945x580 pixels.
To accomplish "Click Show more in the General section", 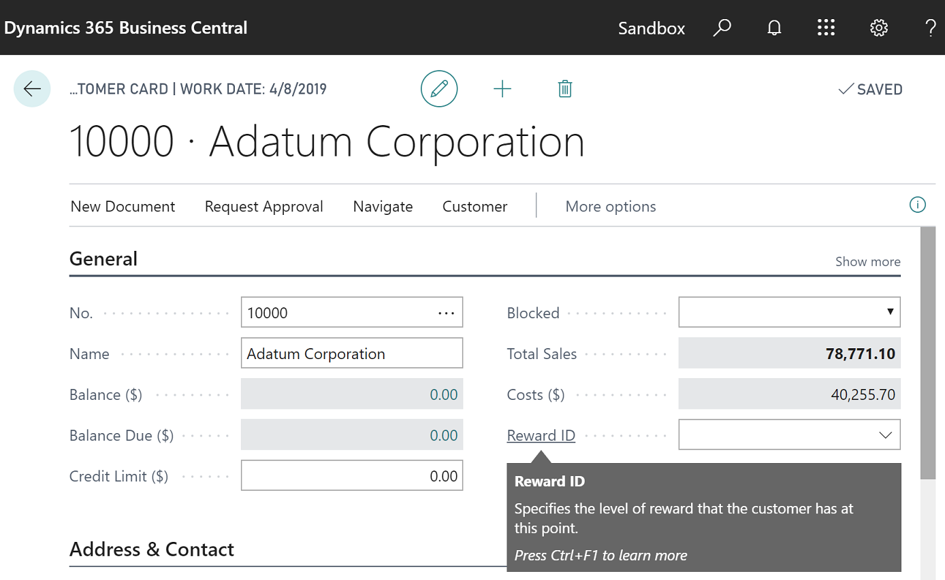I will (x=867, y=261).
